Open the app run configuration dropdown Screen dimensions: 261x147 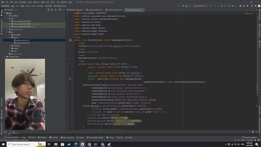pyautogui.click(x=186, y=6)
